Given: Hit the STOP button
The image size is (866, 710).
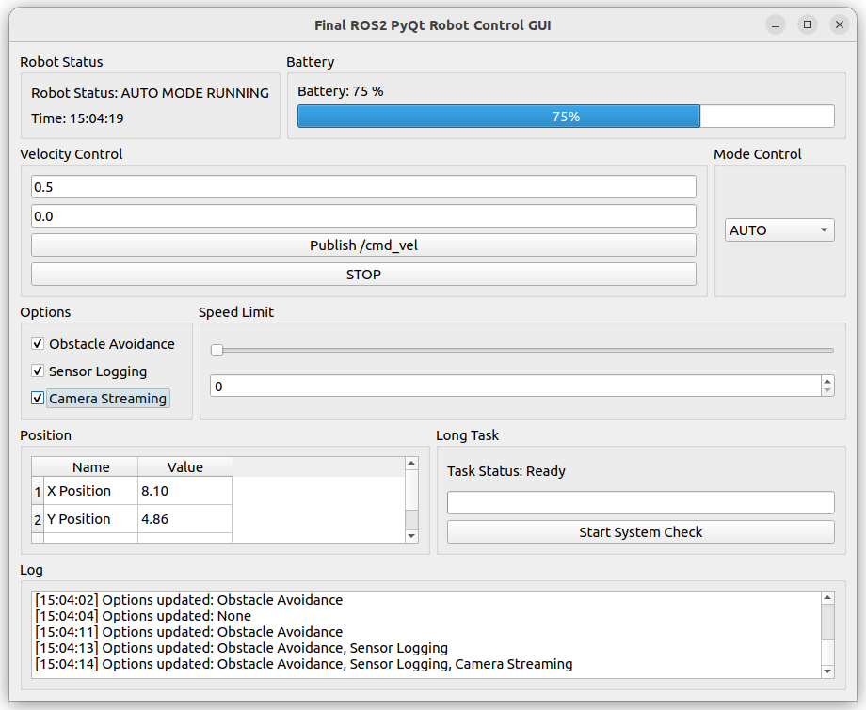Looking at the screenshot, I should pyautogui.click(x=363, y=275).
